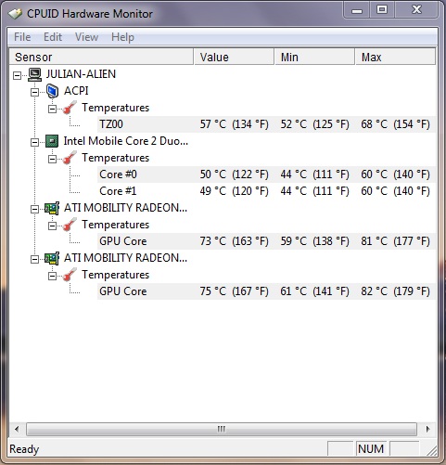Click the thermometer icon under ACPI
The height and width of the screenshot is (465, 446).
(x=70, y=108)
